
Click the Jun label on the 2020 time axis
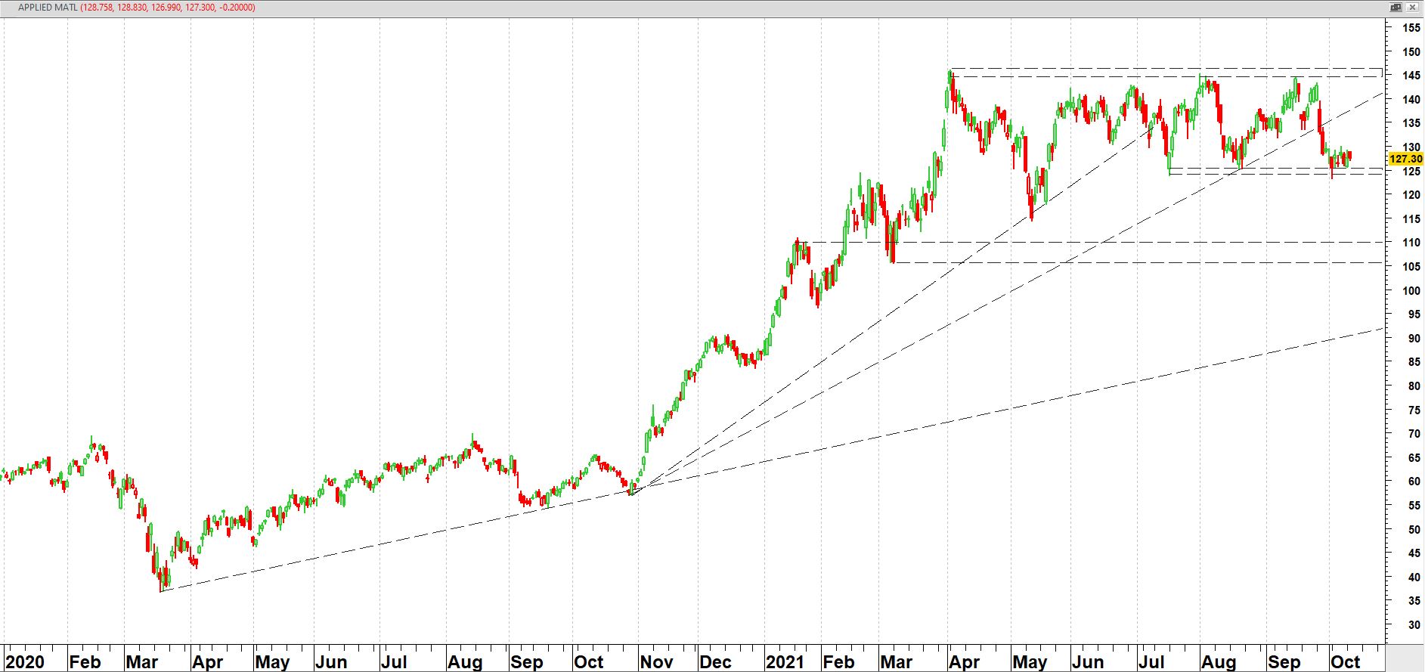(x=330, y=662)
